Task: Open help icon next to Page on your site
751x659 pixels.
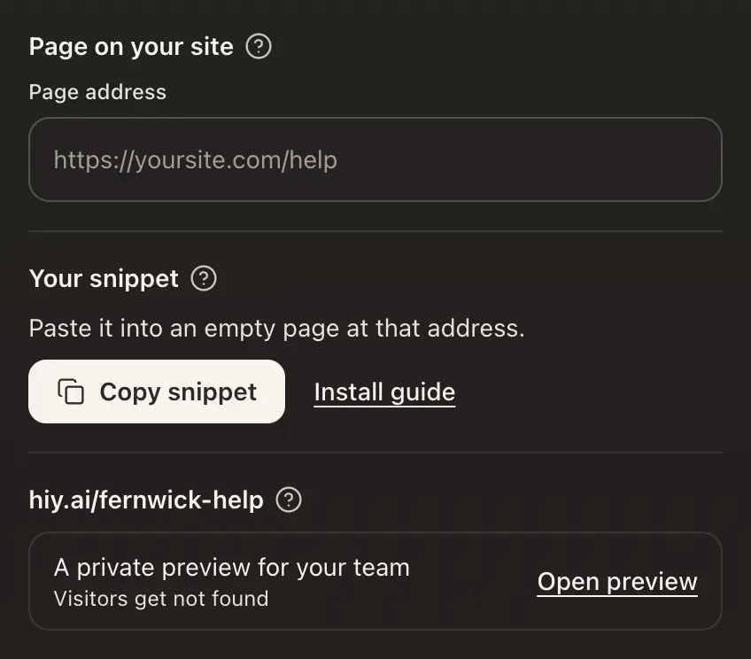Action: (259, 46)
